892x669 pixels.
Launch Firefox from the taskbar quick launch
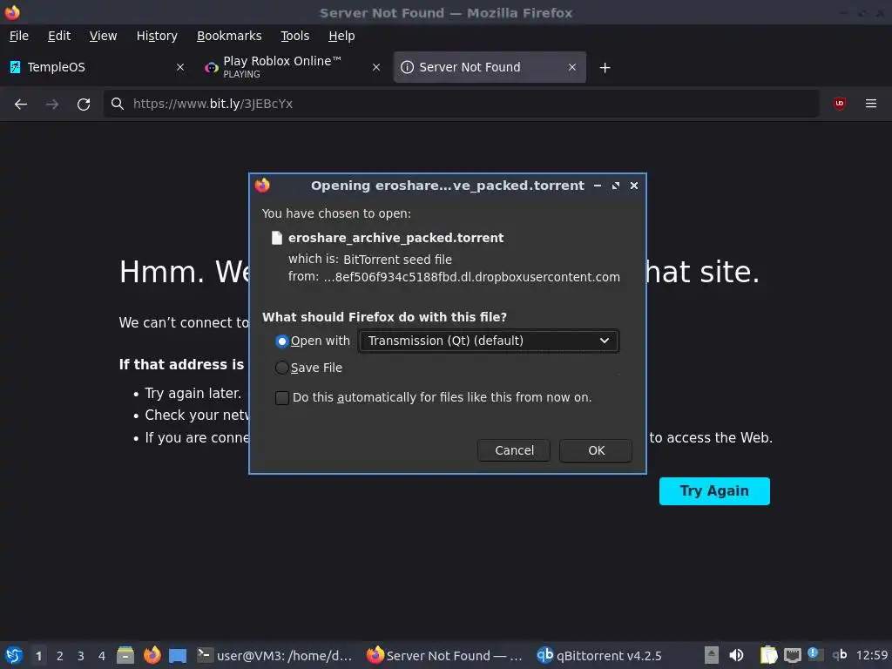click(152, 655)
